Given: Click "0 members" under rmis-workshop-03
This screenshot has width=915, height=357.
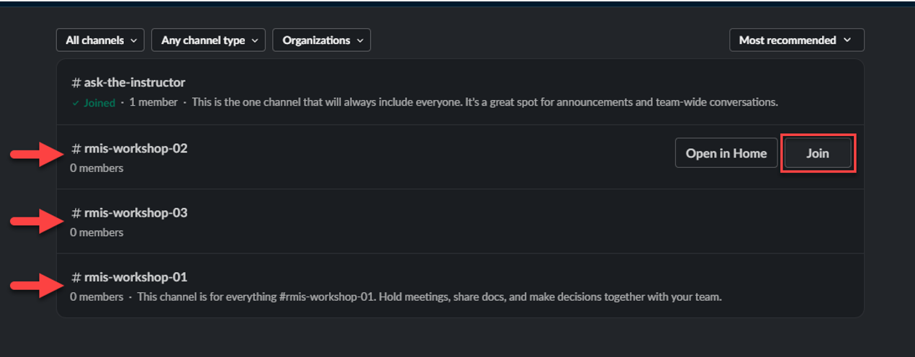Looking at the screenshot, I should 96,232.
